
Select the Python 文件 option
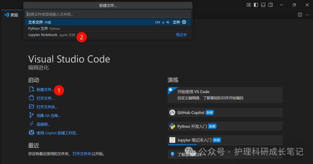click(108, 29)
